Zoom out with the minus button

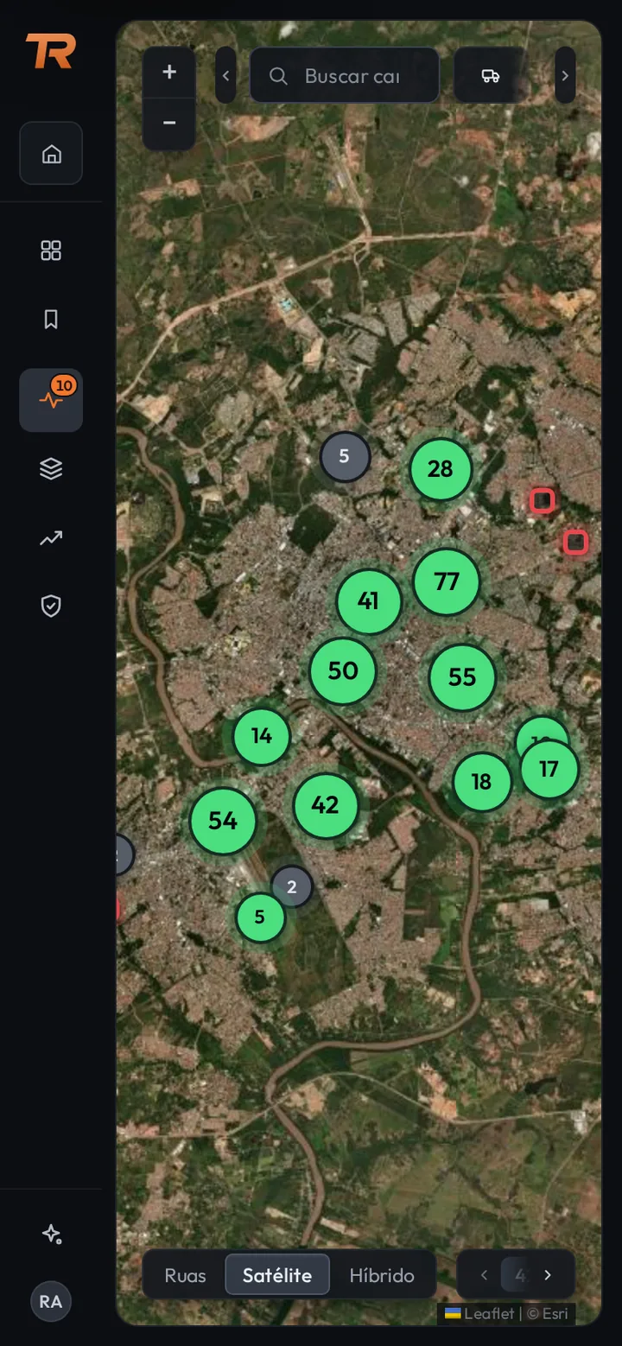click(x=169, y=124)
